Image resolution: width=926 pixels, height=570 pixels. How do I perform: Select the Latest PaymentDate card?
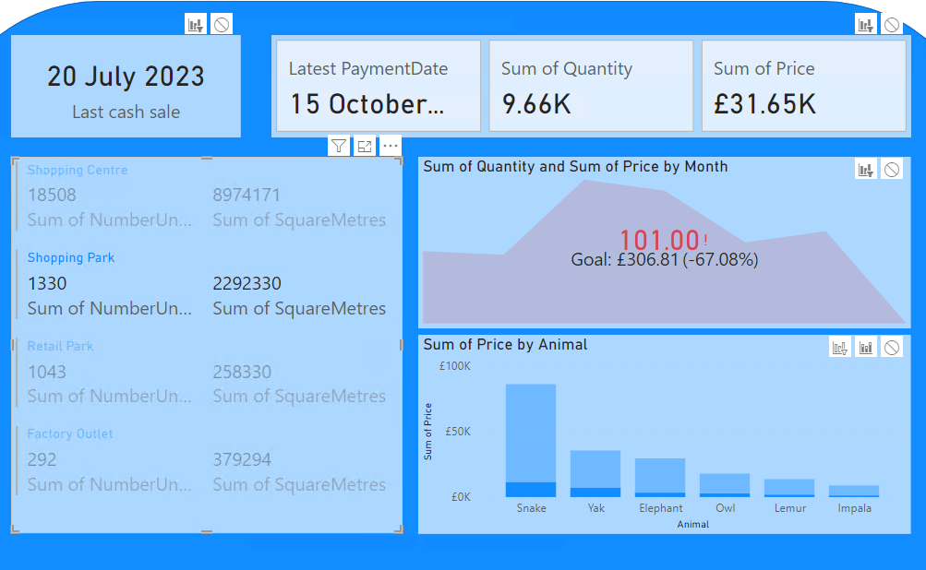378,86
